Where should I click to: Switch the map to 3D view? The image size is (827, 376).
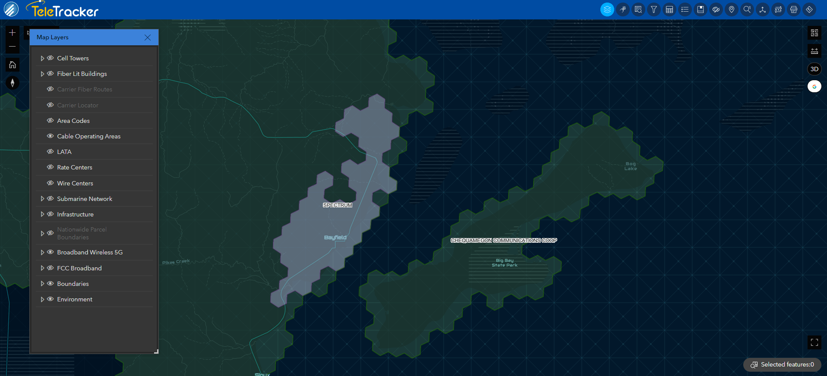coord(814,69)
